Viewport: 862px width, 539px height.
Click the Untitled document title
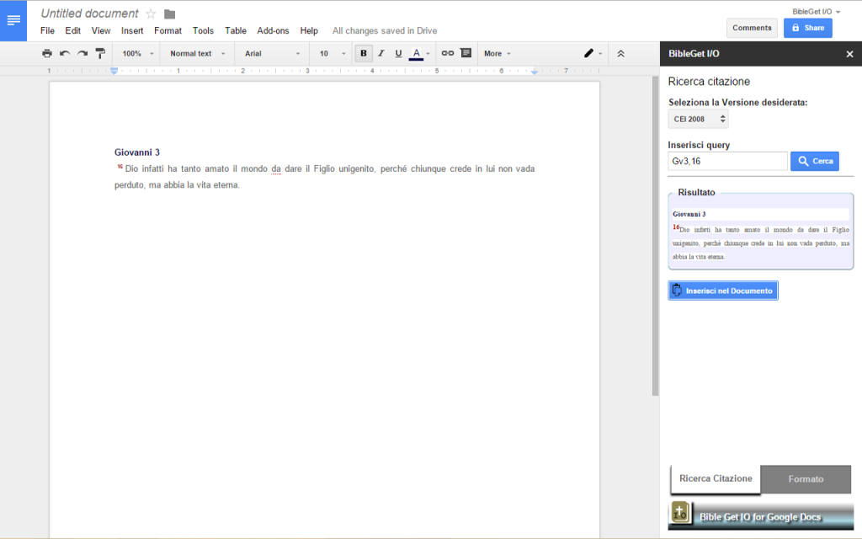click(89, 13)
